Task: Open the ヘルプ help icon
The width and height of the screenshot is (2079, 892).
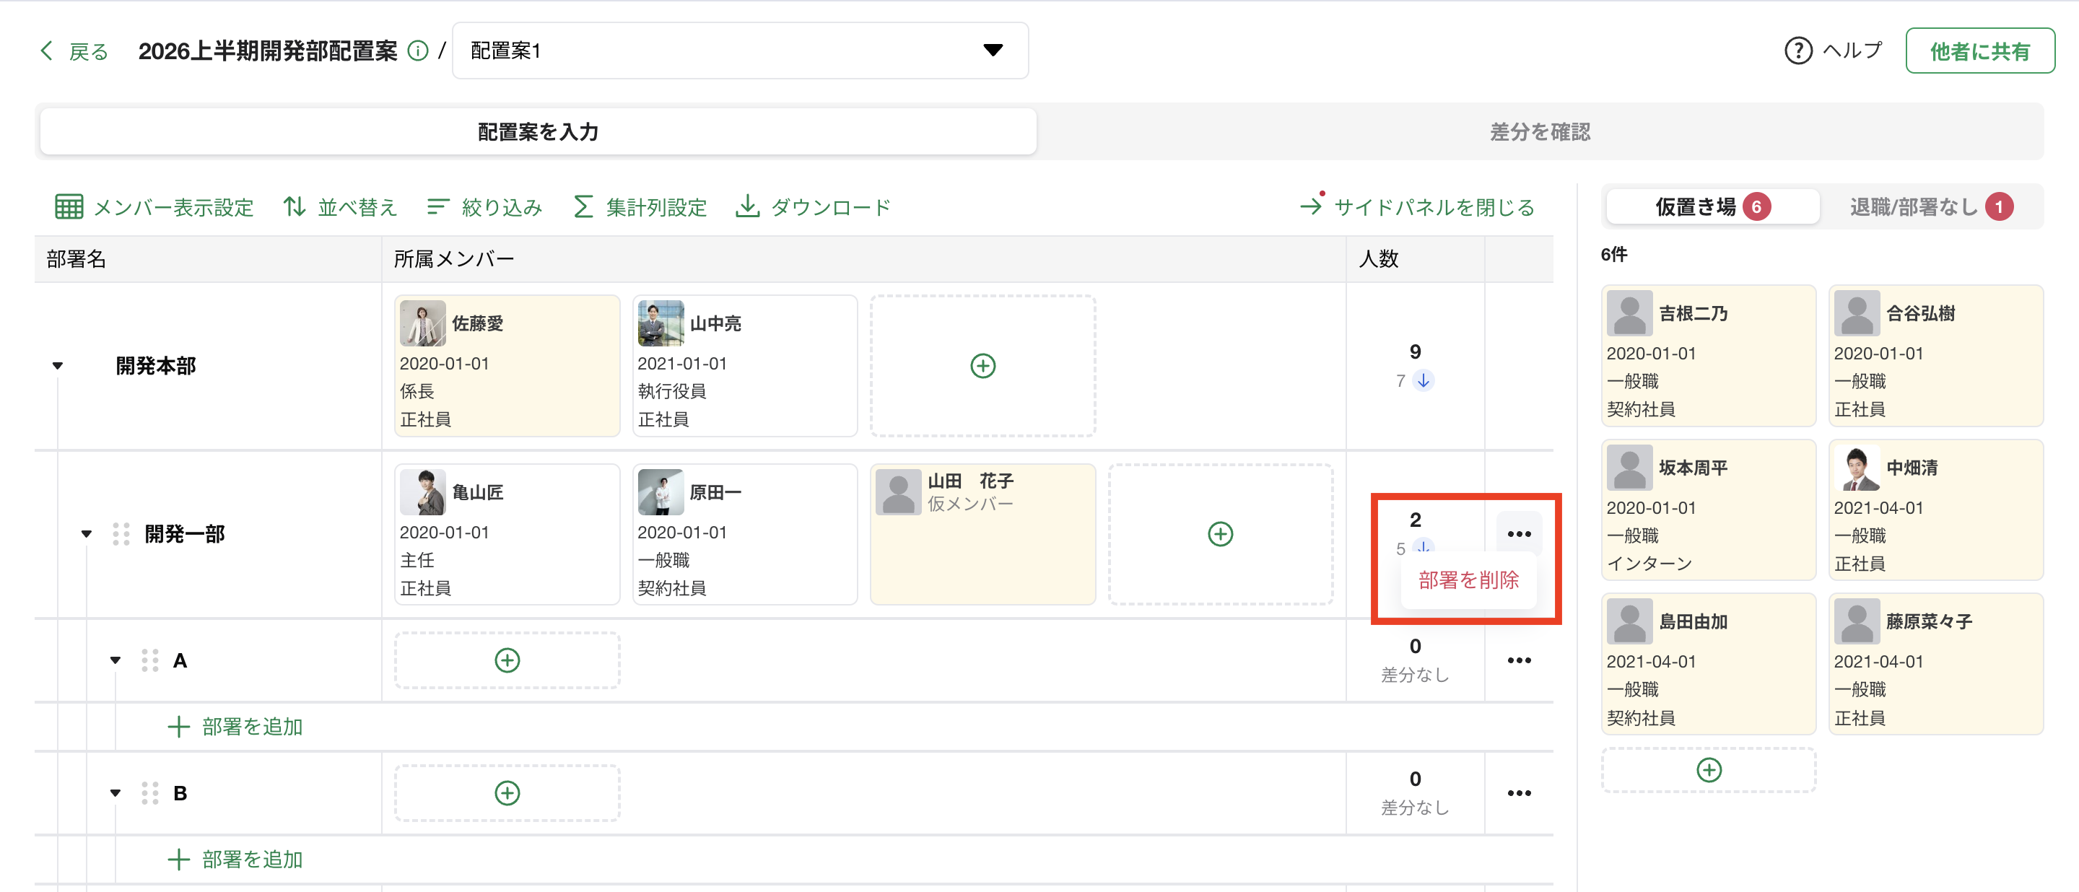Action: (1797, 51)
